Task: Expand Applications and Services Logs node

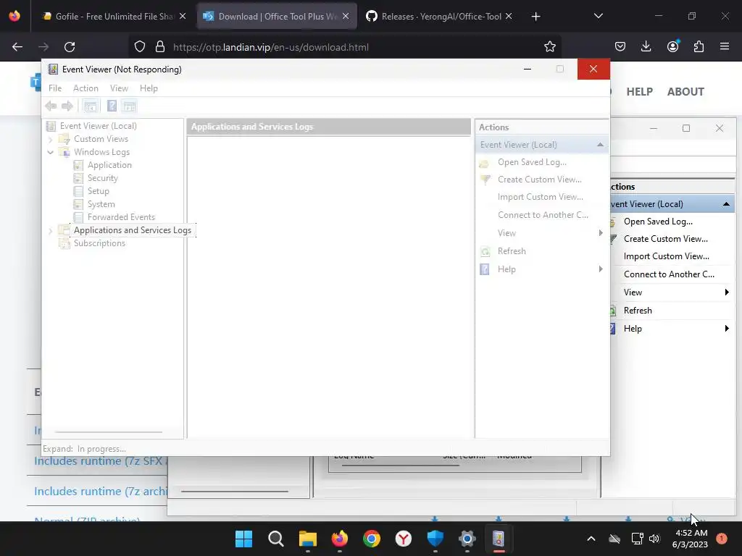Action: click(50, 231)
